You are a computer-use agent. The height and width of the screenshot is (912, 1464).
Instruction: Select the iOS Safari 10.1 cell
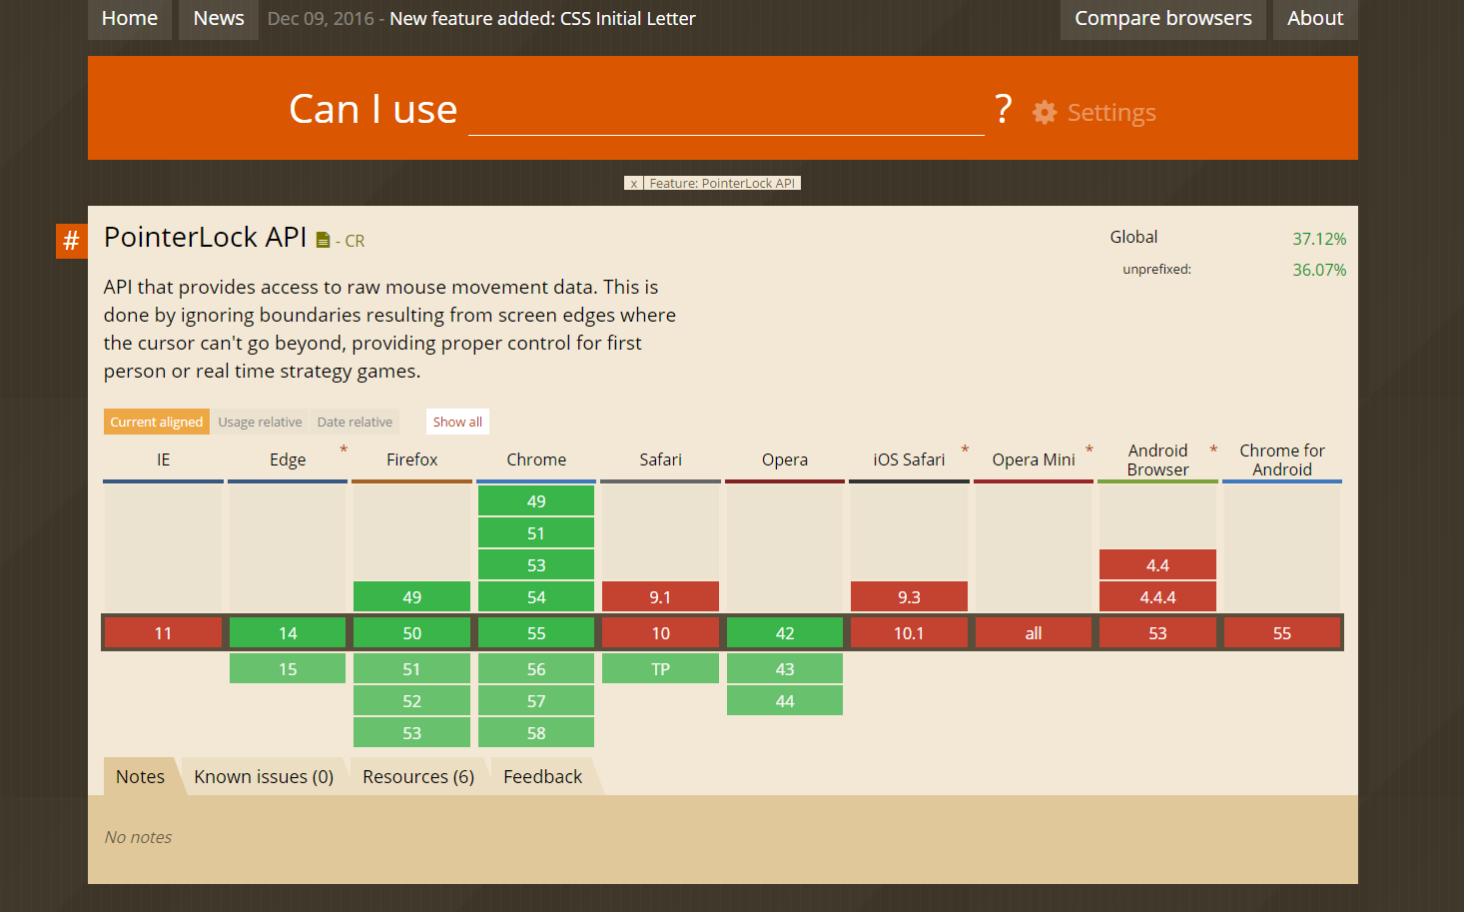click(909, 632)
